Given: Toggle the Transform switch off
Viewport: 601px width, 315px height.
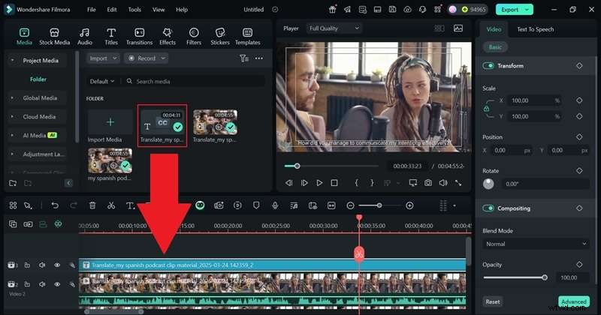Looking at the screenshot, I should coord(488,66).
